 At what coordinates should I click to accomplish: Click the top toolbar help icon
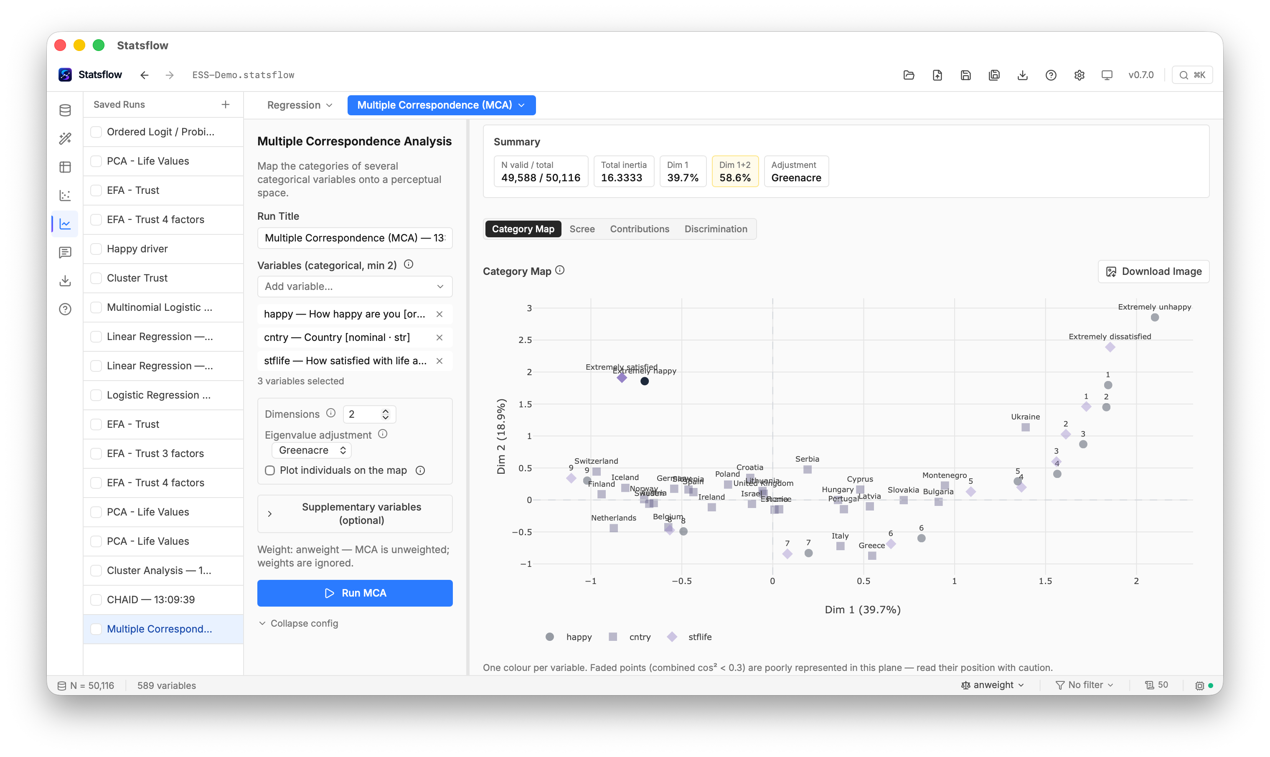point(1051,75)
